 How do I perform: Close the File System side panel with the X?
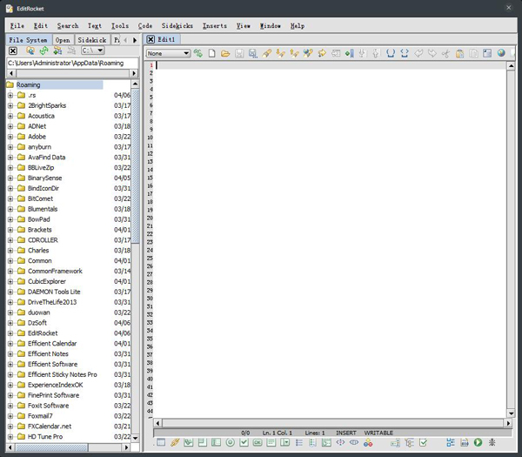pos(13,50)
